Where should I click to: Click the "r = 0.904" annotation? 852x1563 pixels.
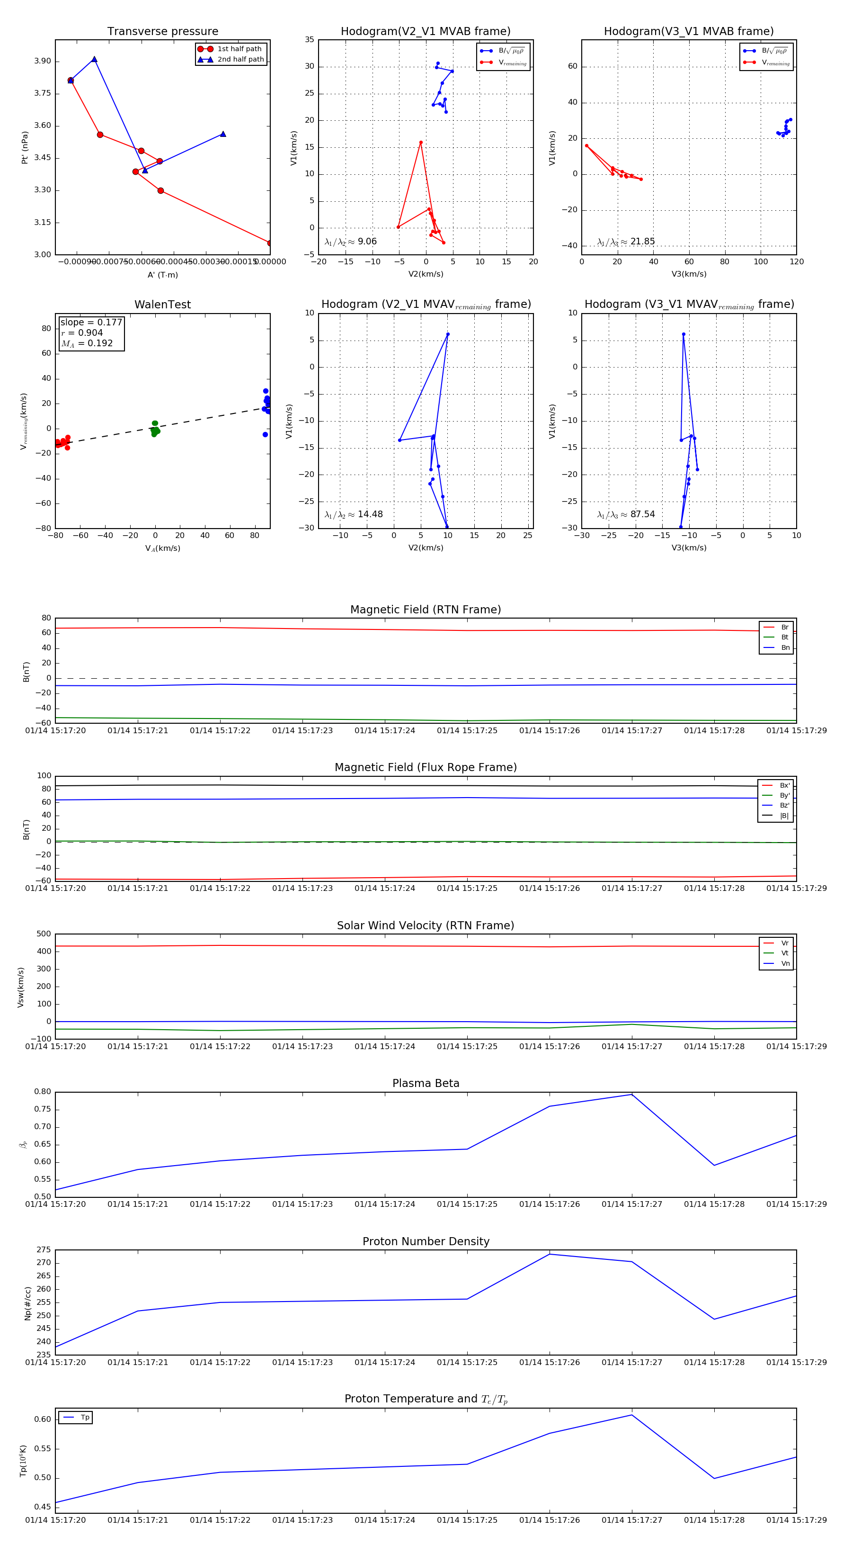pyautogui.click(x=82, y=332)
